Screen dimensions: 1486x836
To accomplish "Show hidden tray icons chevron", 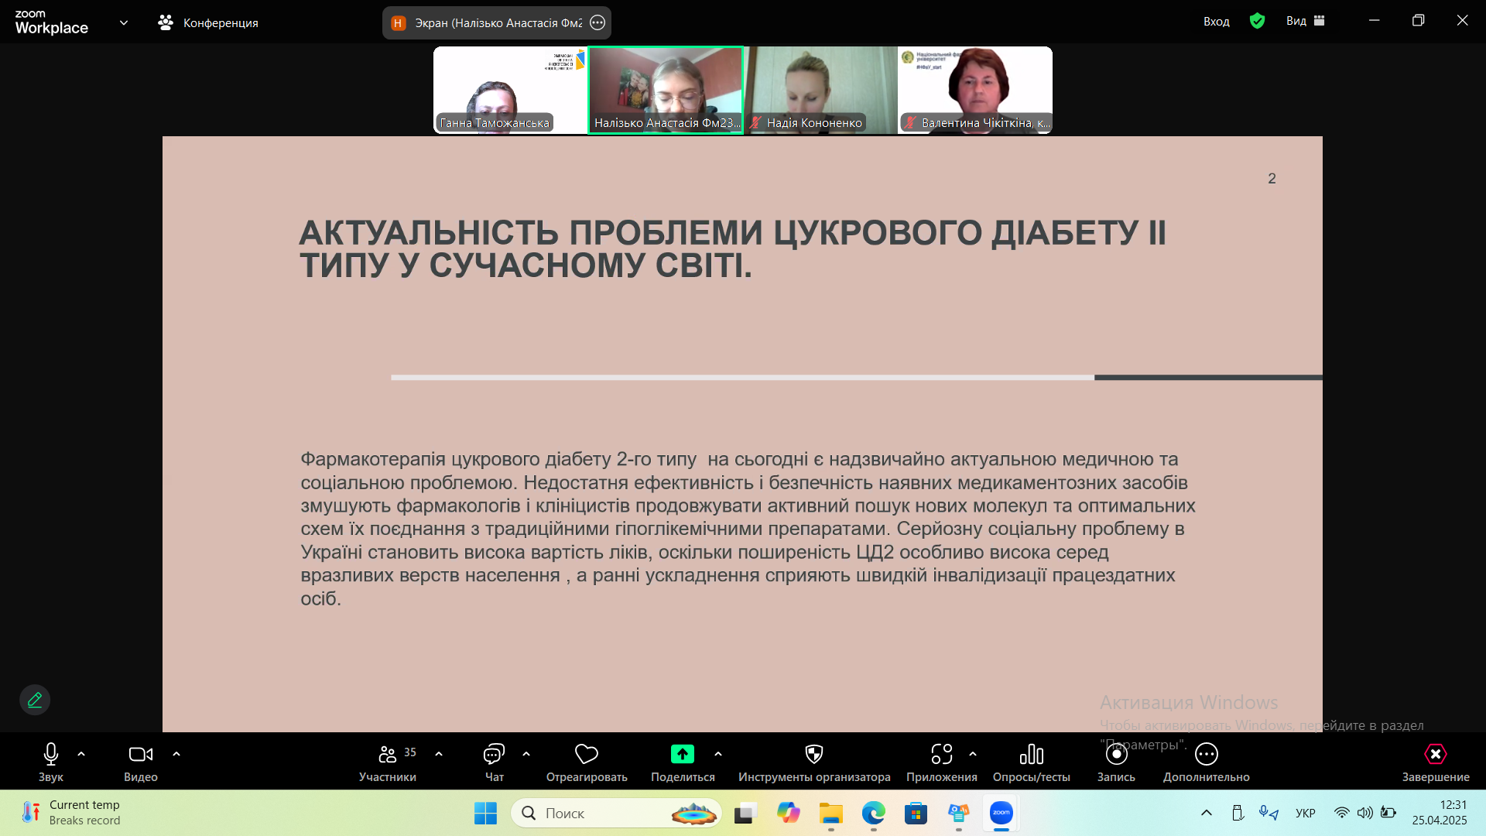I will [1207, 813].
